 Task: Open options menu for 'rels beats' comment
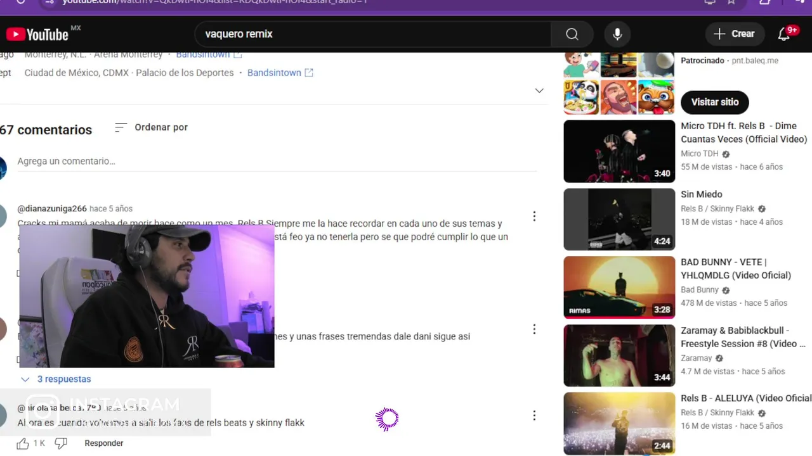pos(534,415)
